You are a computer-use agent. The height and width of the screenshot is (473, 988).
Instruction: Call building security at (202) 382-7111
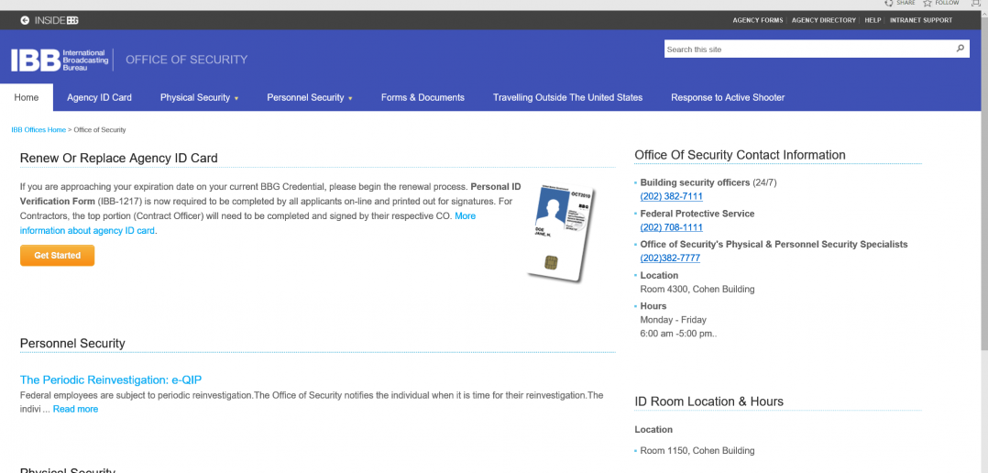671,196
